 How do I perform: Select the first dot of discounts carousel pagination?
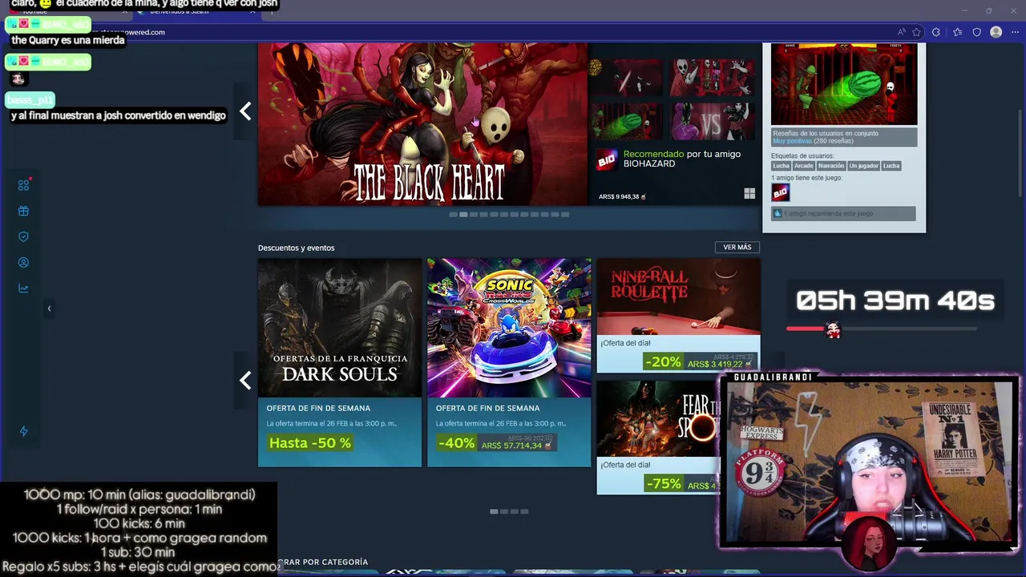pos(494,511)
